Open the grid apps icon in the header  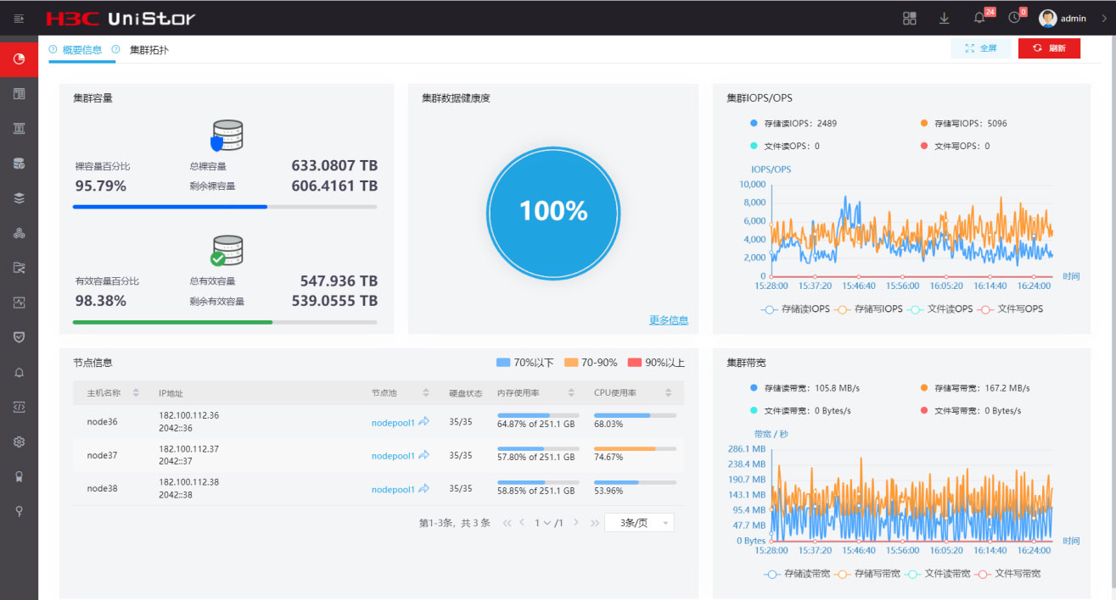coord(910,18)
